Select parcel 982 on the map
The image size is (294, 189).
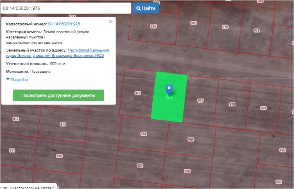pos(140,166)
